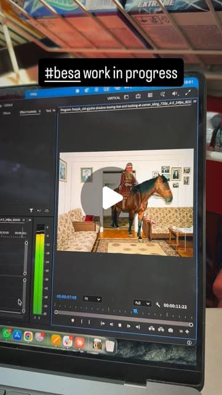
Task: Click the Mark In bracket button
Action: (x=81, y=322)
